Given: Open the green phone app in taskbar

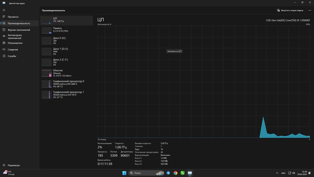Looking at the screenshot, I should coord(183,173).
